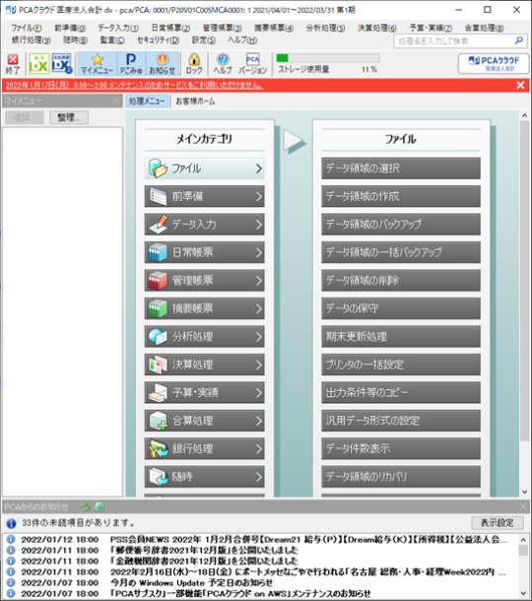Open the red maintenance notice link
This screenshot has height=601, width=532.
pyautogui.click(x=134, y=85)
